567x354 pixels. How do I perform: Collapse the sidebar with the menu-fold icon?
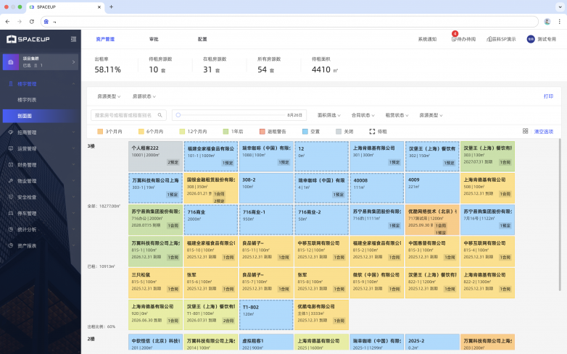tap(73, 39)
